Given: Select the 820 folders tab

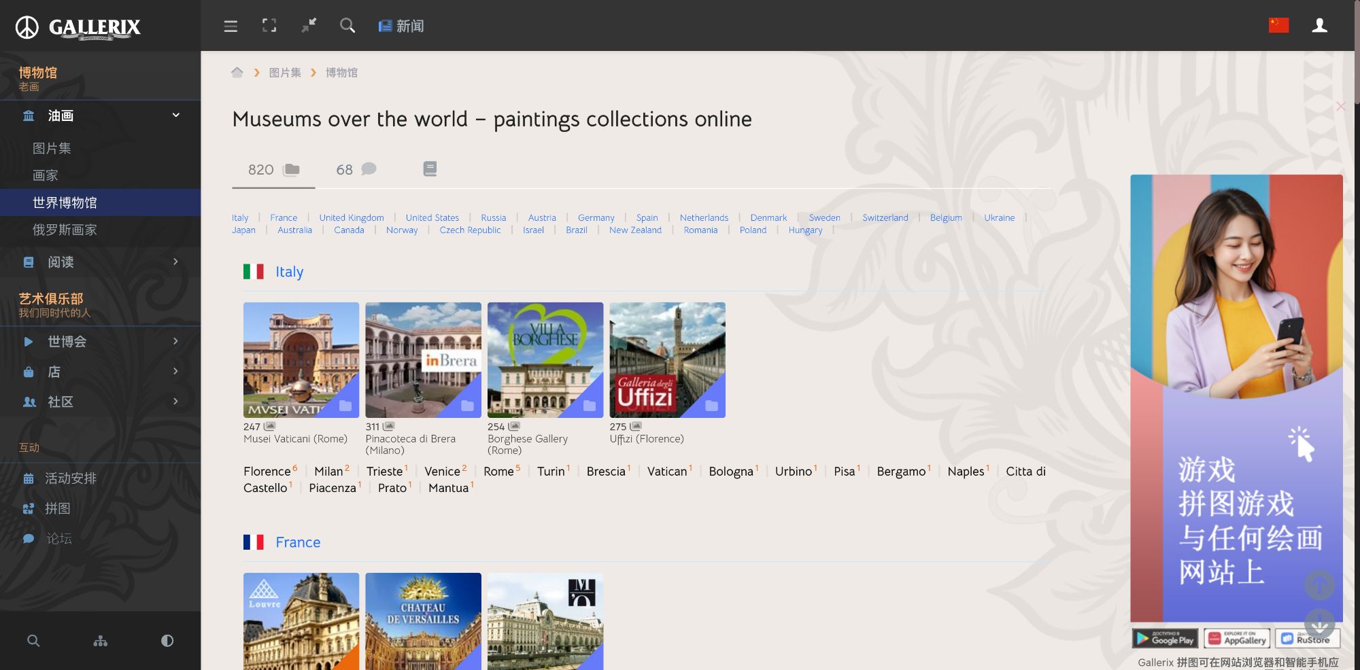Looking at the screenshot, I should (x=273, y=169).
